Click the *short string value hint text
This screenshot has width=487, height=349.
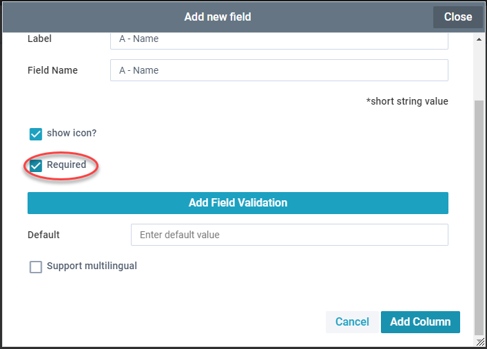coord(407,102)
